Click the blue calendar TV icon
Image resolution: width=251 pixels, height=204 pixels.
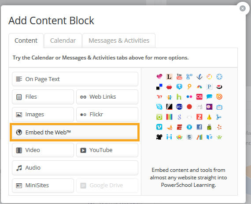(x=219, y=107)
